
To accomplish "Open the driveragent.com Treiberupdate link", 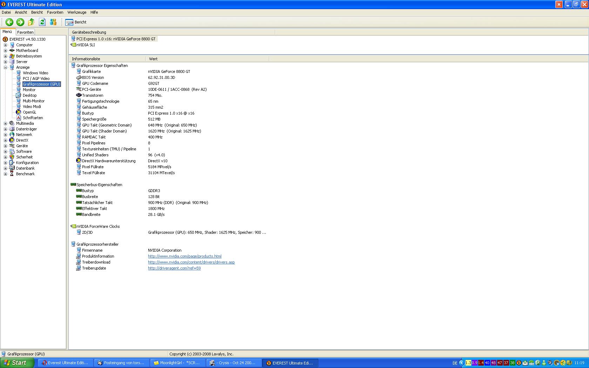I will (174, 268).
